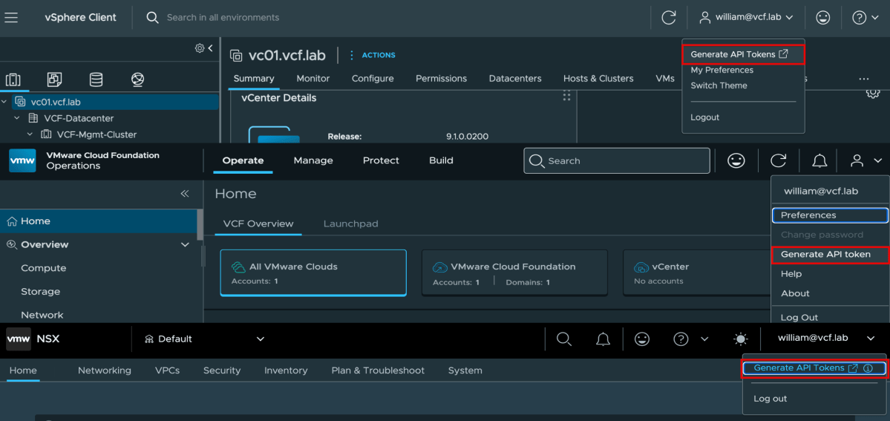Screen dimensions: 890x421
Task: Switch to the Summary tab
Action: tap(254, 79)
